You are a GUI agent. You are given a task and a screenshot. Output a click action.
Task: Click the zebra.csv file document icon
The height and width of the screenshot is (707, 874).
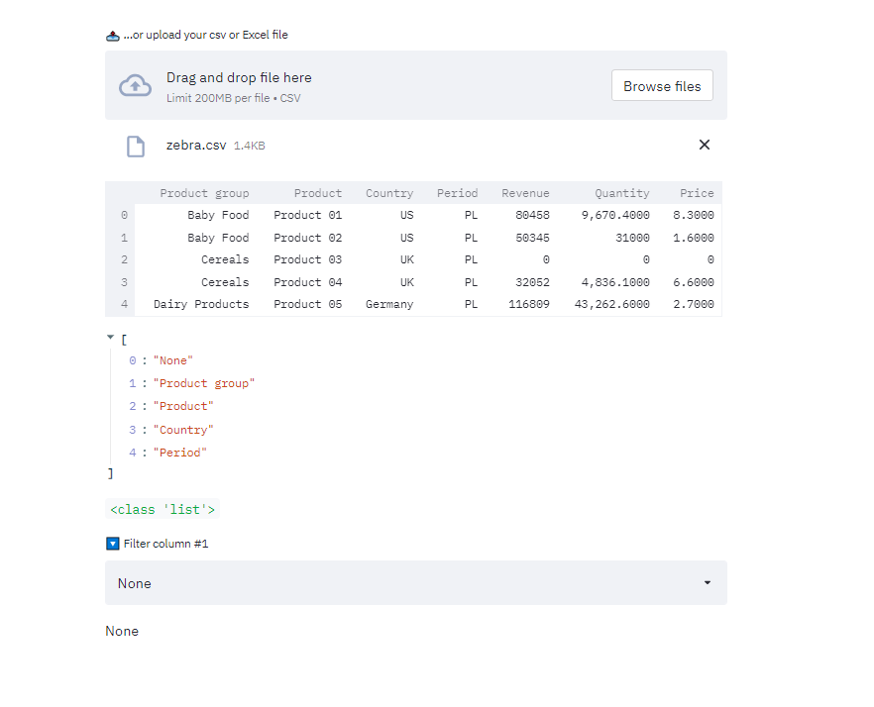(x=136, y=147)
